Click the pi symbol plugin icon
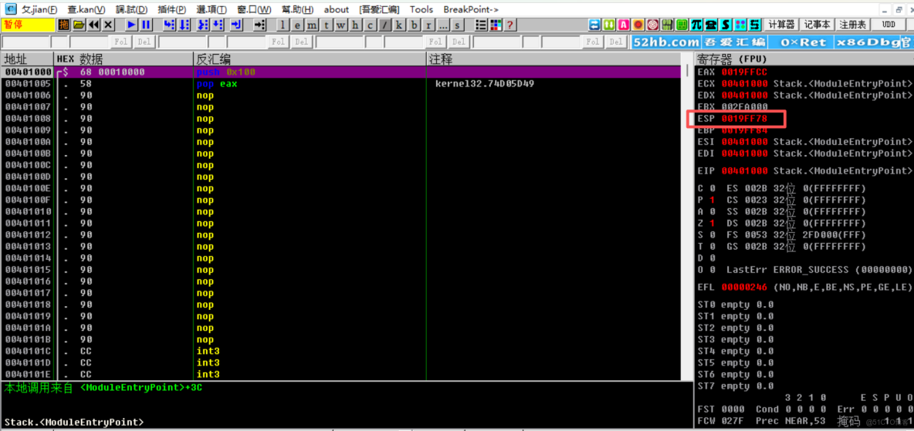The height and width of the screenshot is (431, 914). (x=696, y=25)
